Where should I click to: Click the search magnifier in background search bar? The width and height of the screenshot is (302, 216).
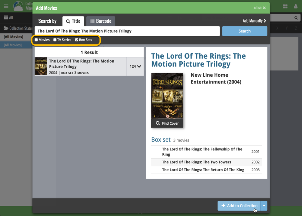tap(296, 18)
